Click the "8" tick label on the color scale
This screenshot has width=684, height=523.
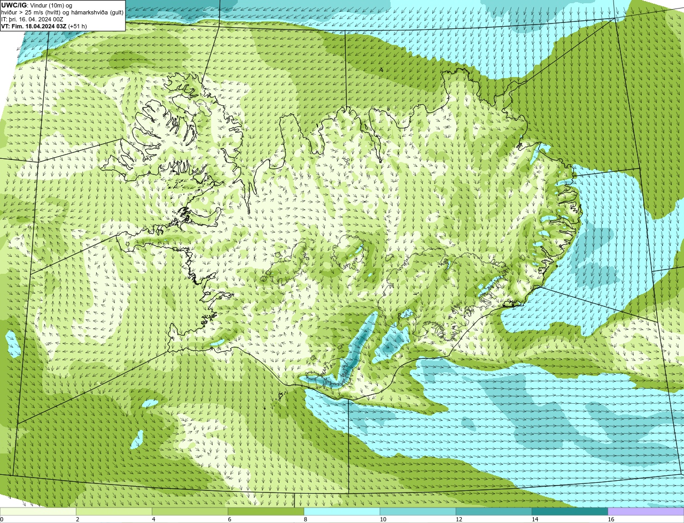pos(305,519)
